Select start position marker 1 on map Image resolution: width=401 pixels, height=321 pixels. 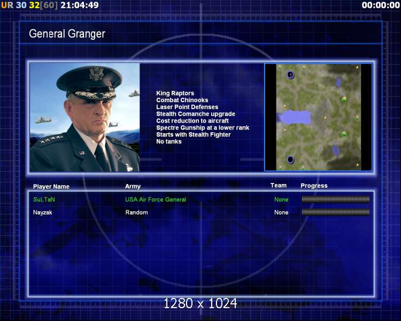290,75
